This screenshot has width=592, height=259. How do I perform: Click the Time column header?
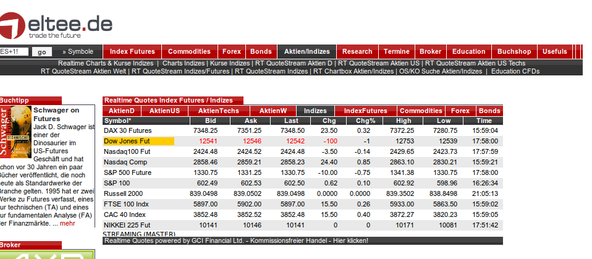[484, 121]
